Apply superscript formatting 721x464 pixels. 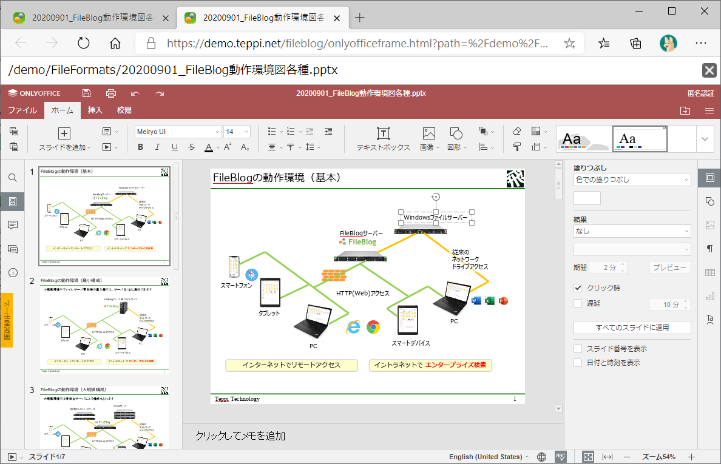coord(228,147)
